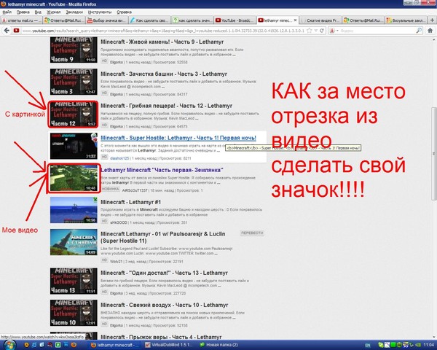The width and height of the screenshot is (437, 350).
Task: Switch to VirtualDubMod taskbar window
Action: pyautogui.click(x=169, y=345)
